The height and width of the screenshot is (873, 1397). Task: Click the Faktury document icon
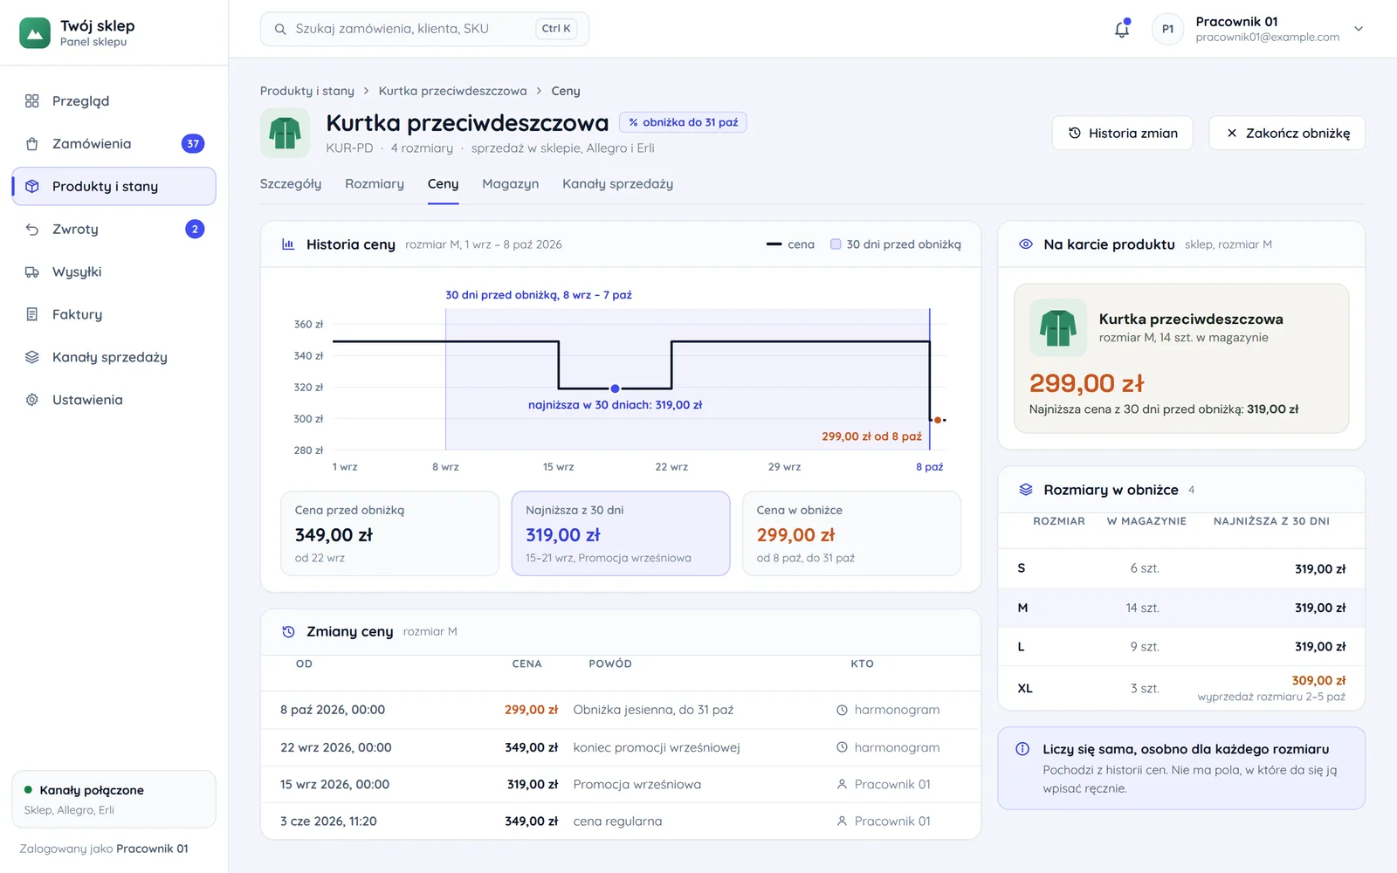[32, 314]
